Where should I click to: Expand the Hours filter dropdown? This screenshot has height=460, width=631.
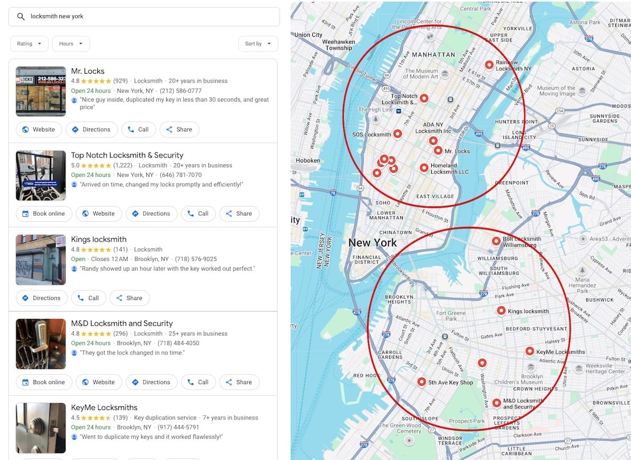click(71, 44)
